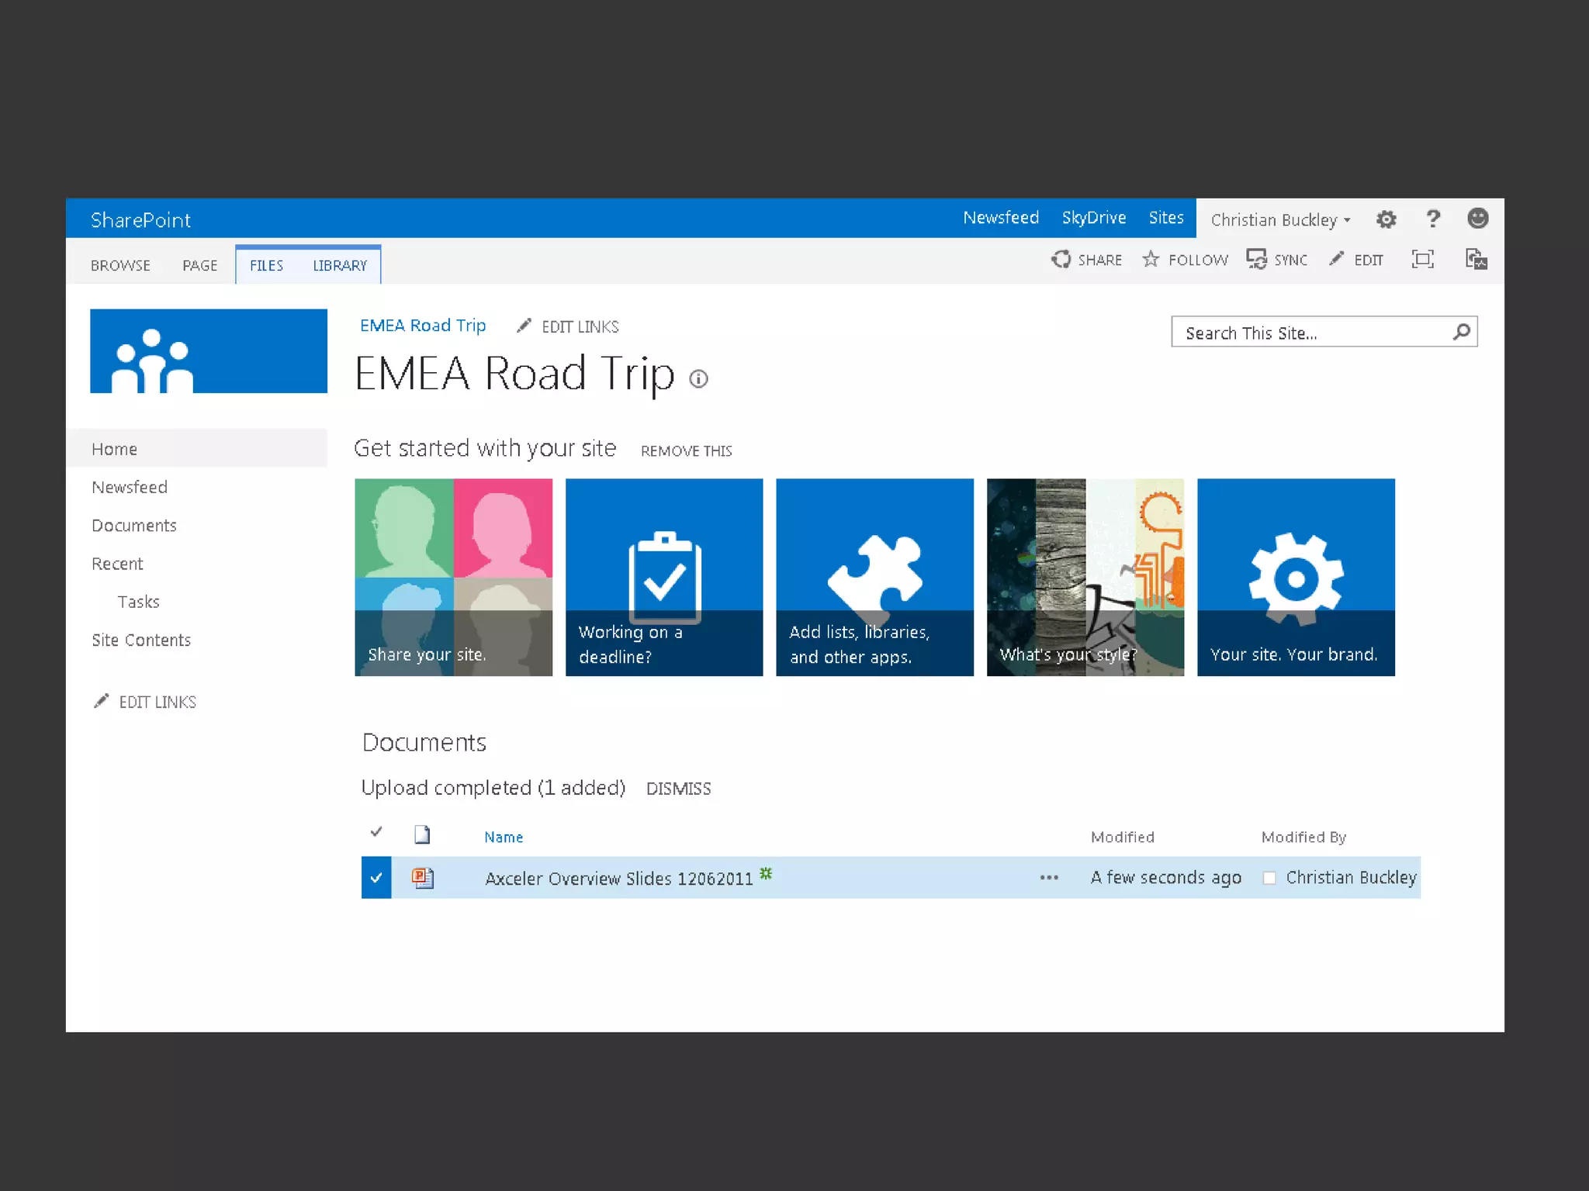Open the BROWSE ribbon tab
The width and height of the screenshot is (1589, 1191).
point(120,265)
